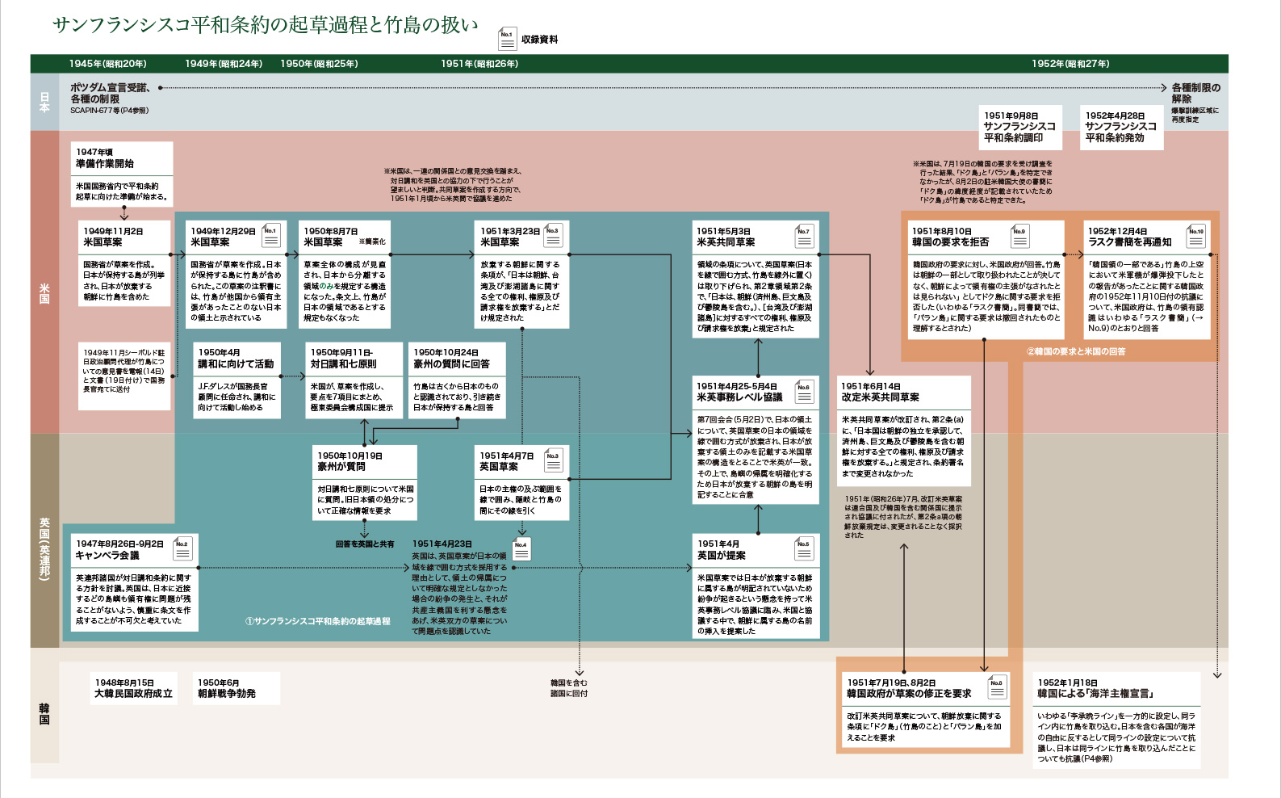Viewport: 1281px width, 798px height.
Task: Click the 1945年(昭和20年) timeline header
Action: (x=108, y=64)
